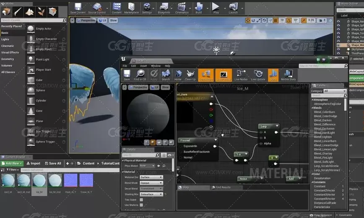Open the Shading Model Subsurface dropdown
This screenshot has height=218, width=364.
[x=151, y=194]
